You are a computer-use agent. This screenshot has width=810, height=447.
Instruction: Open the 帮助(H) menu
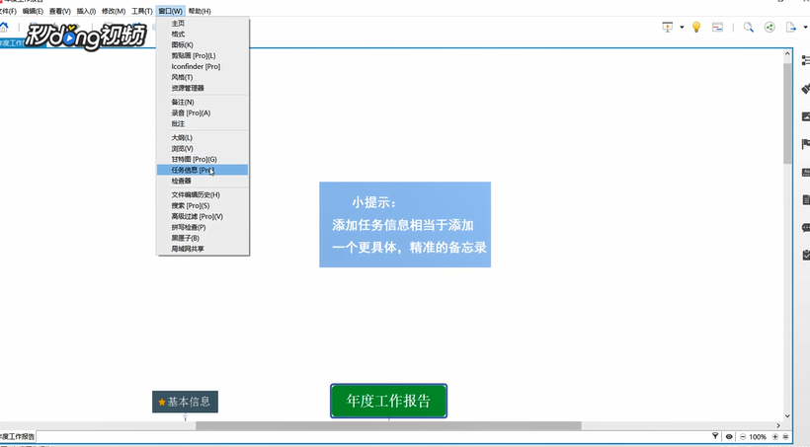[200, 11]
